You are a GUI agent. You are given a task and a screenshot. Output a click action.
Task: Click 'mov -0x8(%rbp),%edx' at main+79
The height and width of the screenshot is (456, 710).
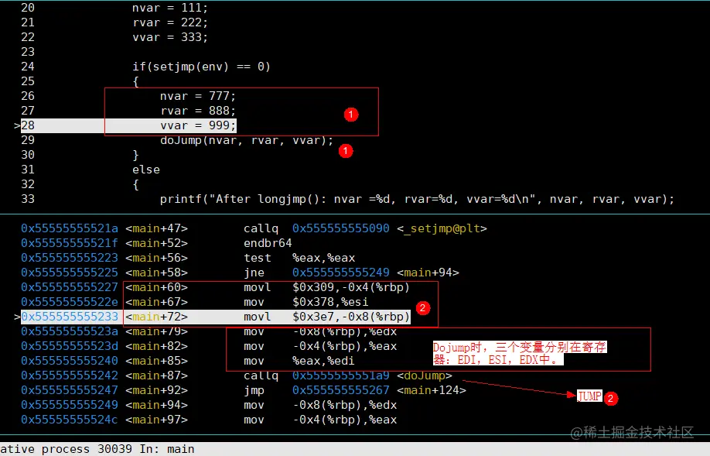[x=319, y=331]
